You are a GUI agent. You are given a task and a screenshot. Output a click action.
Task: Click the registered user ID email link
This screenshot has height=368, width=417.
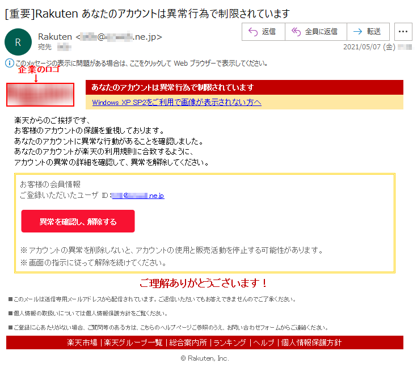click(x=138, y=196)
